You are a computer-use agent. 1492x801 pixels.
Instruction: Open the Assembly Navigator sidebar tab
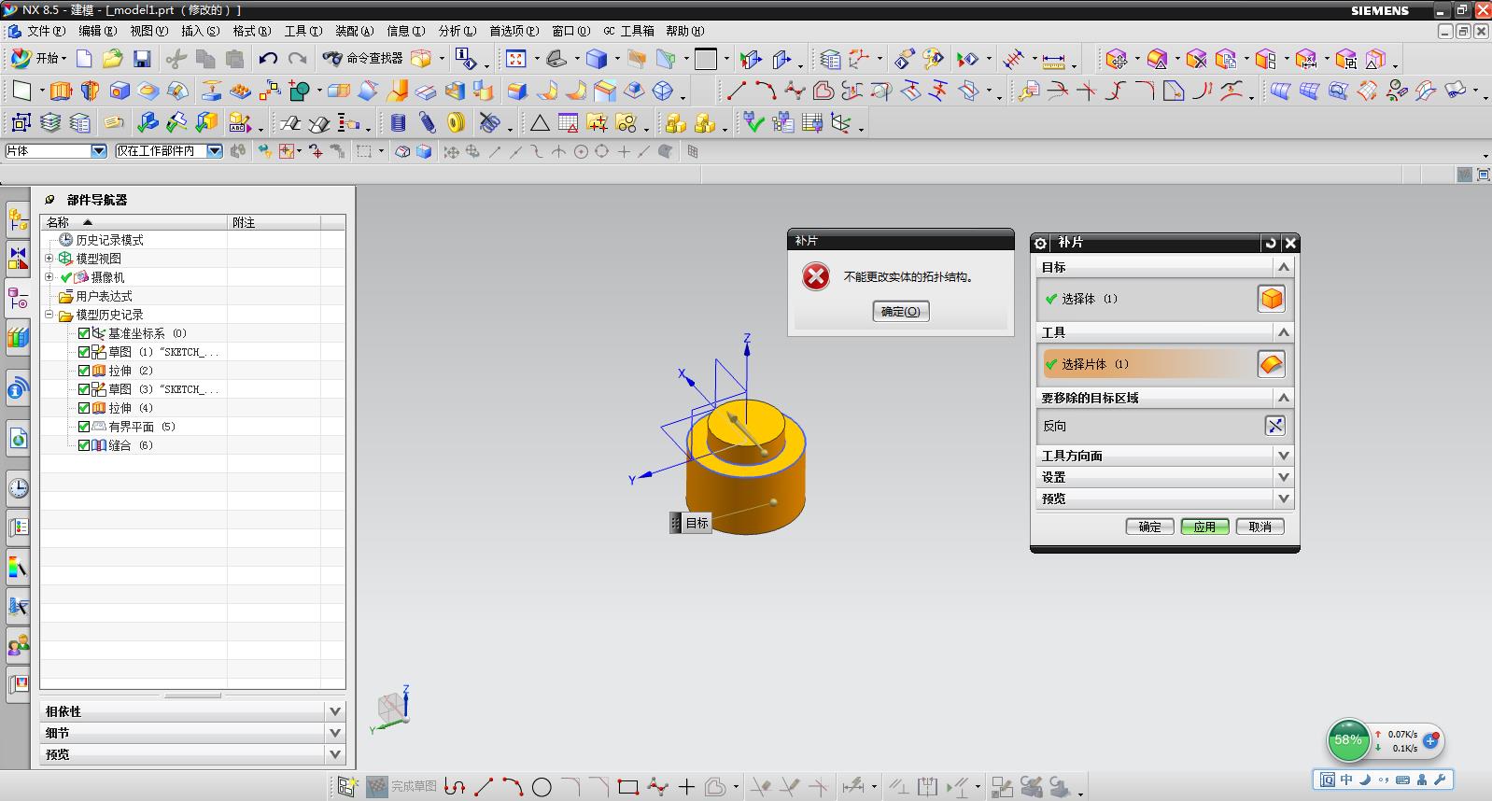point(18,220)
